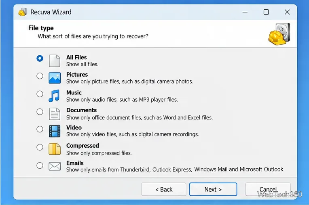The image size is (309, 205).
Task: Select the Video radio button
Action: click(40, 129)
